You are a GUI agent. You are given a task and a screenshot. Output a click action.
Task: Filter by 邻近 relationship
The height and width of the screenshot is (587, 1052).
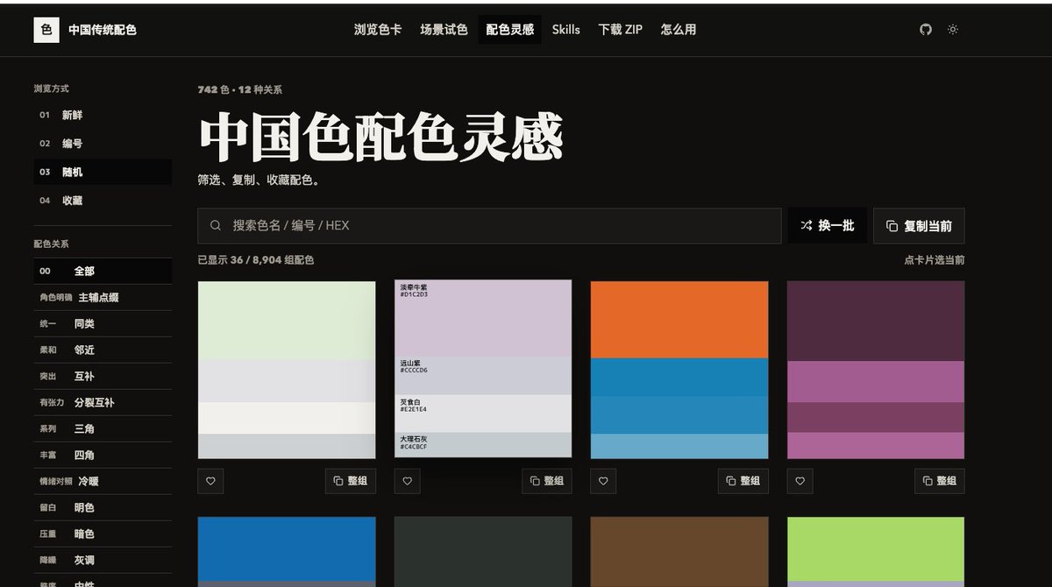[103, 350]
